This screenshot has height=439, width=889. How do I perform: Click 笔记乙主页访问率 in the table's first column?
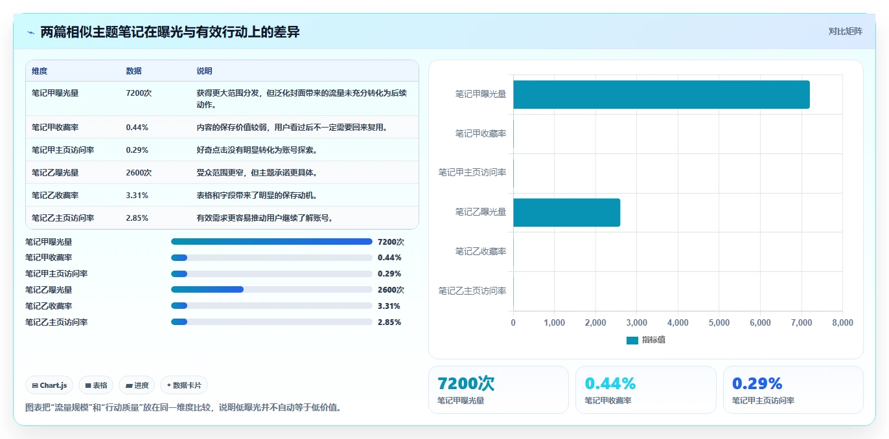[x=63, y=218]
